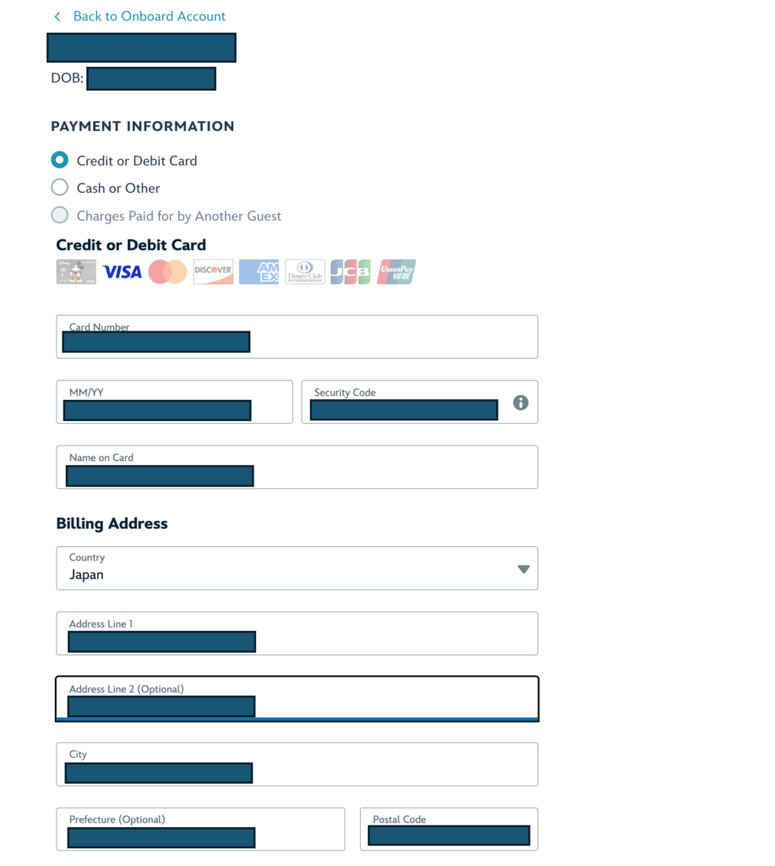This screenshot has height=866, width=775.
Task: Click the Mastercard logo
Action: click(x=167, y=271)
